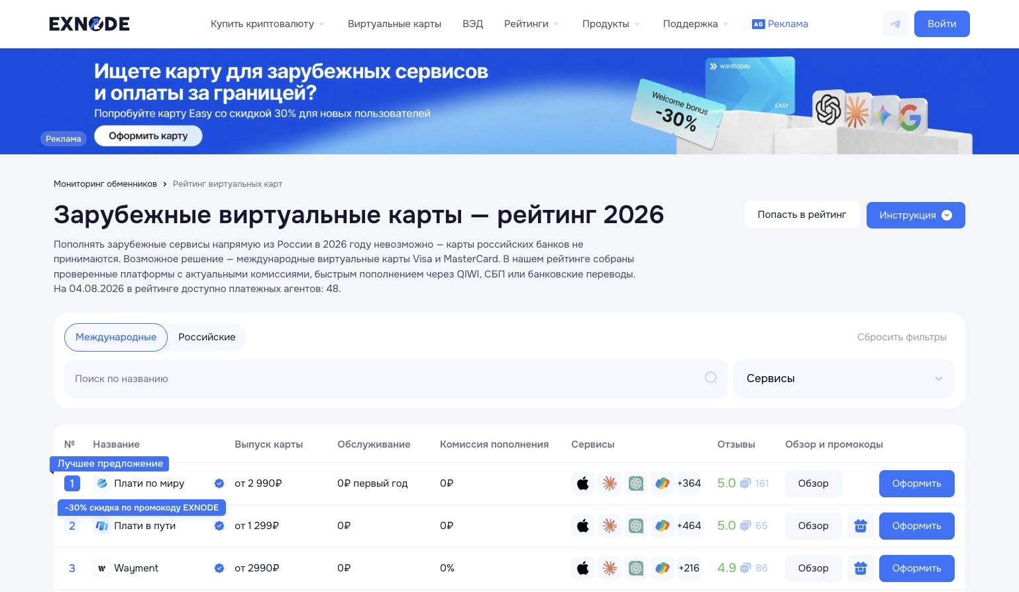This screenshot has width=1019, height=592.
Task: Click verified badge next to Wayment
Action: [219, 568]
